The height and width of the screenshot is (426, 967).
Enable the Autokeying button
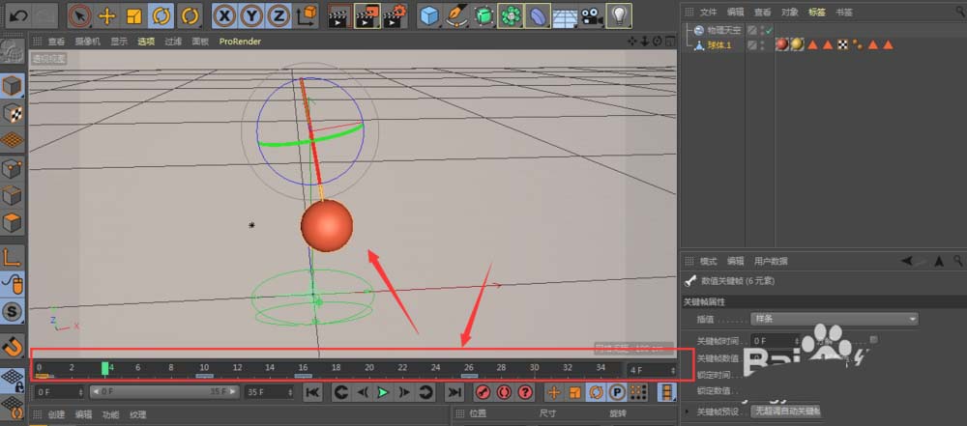(x=505, y=392)
